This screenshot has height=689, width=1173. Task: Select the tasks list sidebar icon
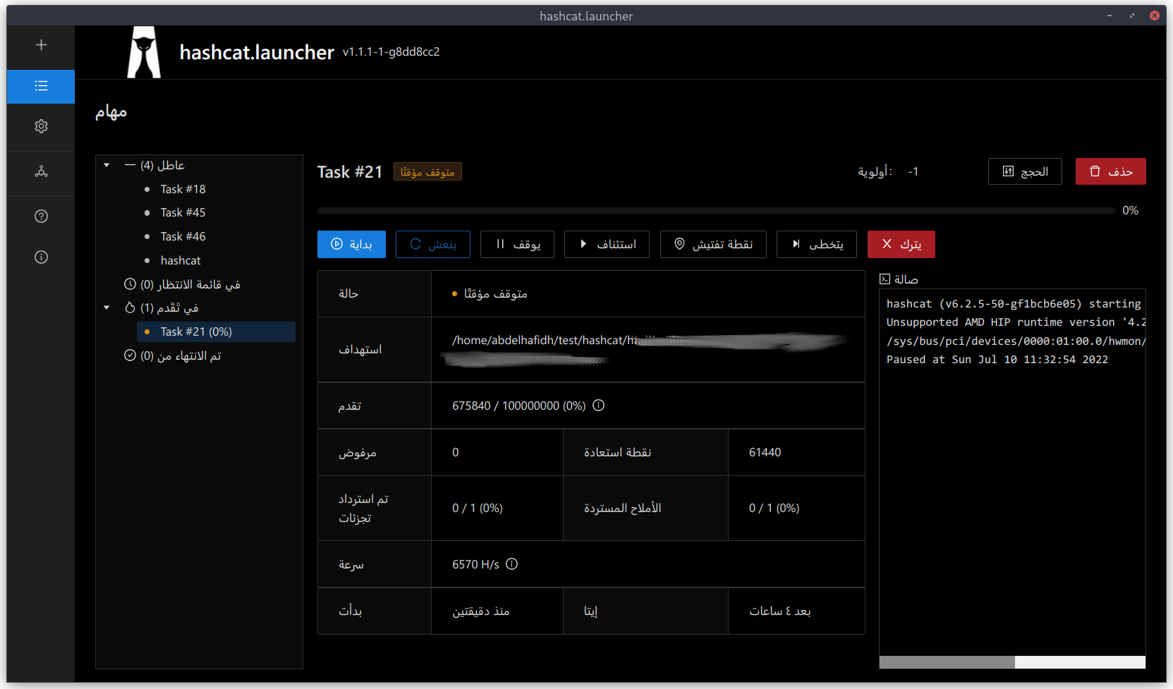41,86
